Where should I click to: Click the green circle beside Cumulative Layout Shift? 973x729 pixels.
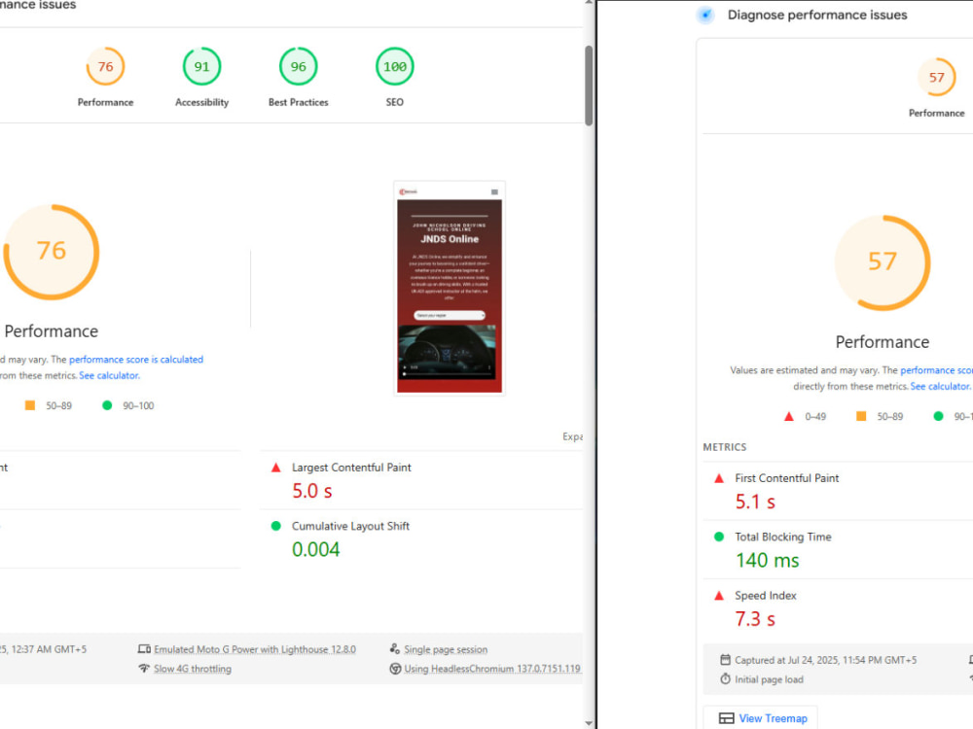coord(276,526)
